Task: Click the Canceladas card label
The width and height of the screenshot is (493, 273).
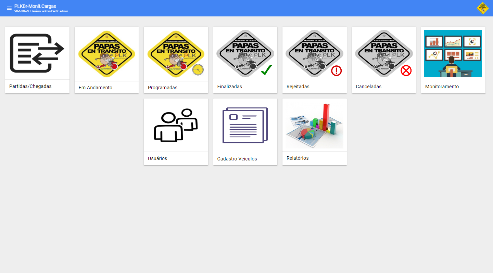Action: 369,87
